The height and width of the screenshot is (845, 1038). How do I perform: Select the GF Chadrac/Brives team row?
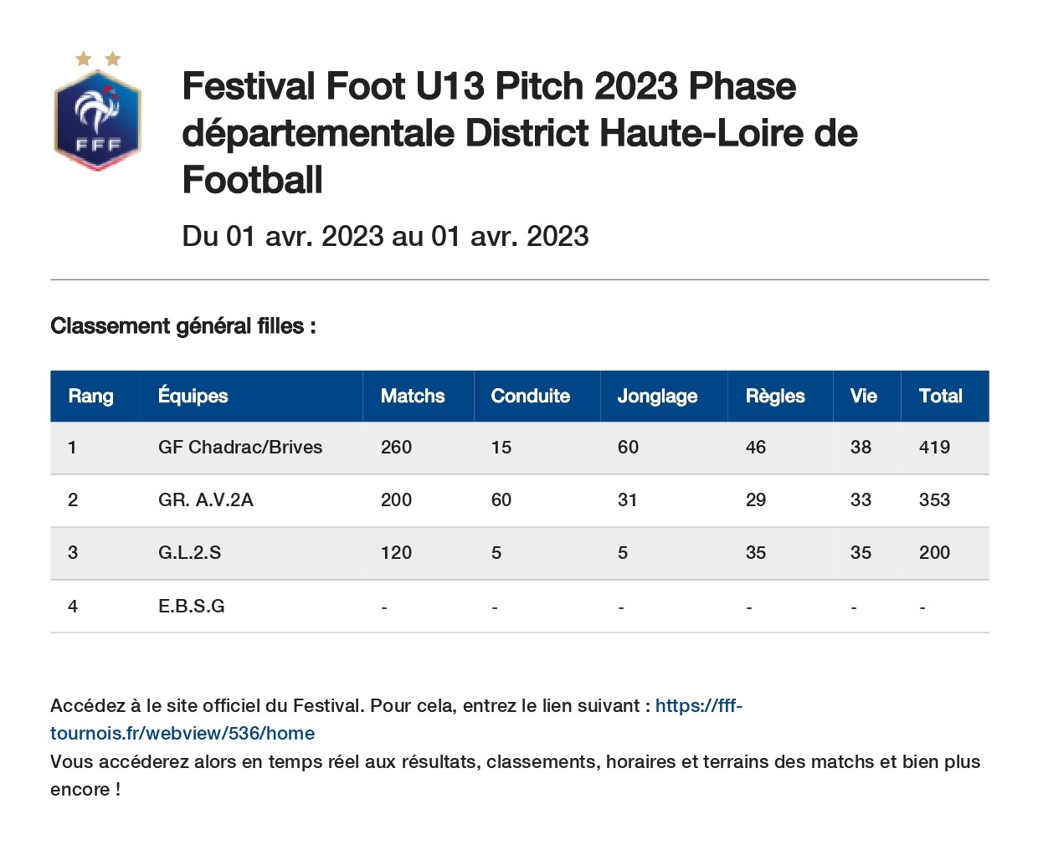tap(520, 448)
